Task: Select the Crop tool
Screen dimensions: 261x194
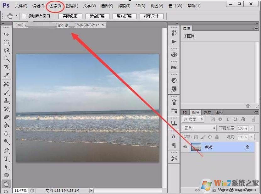Action: (6, 67)
